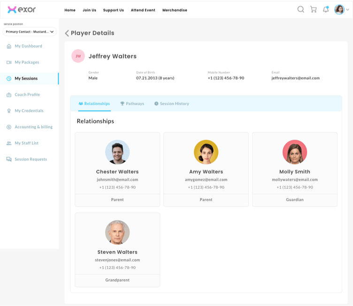This screenshot has height=306, width=353.
Task: Click the Coach Profile sidebar icon
Action: pos(9,95)
